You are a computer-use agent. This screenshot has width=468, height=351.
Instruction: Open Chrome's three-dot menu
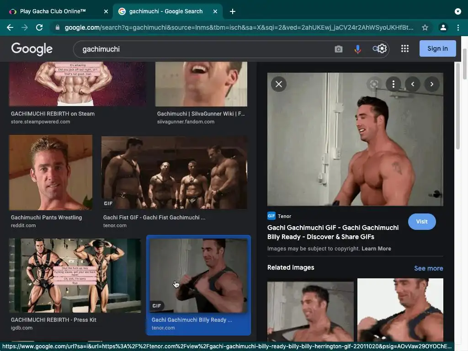click(x=458, y=27)
